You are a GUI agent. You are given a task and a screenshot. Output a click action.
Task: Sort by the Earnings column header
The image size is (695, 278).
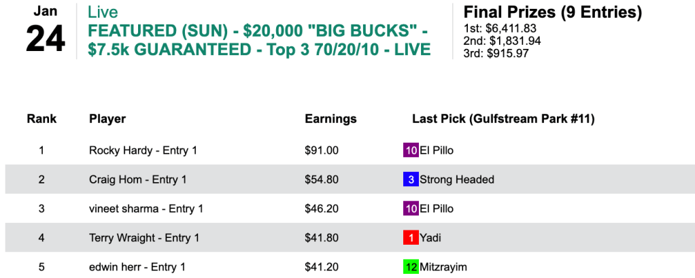(330, 119)
